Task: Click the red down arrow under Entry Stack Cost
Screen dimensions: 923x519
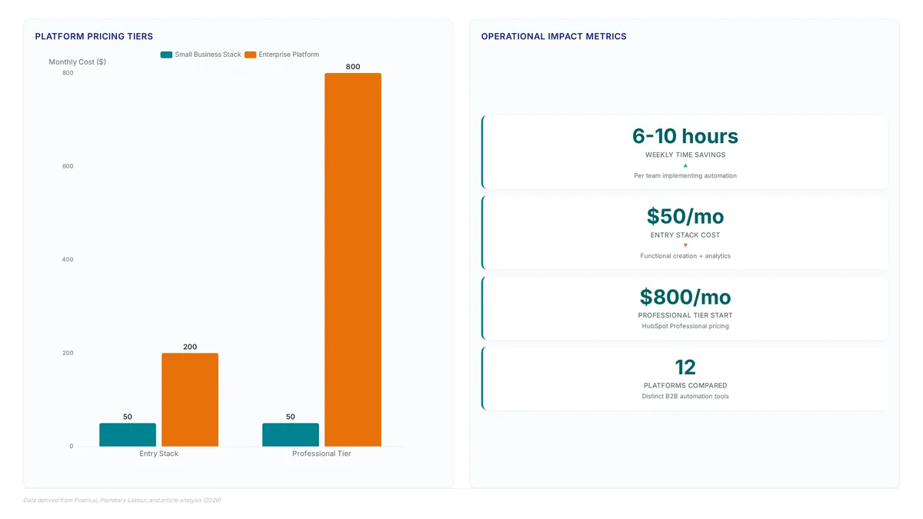Action: 685,245
